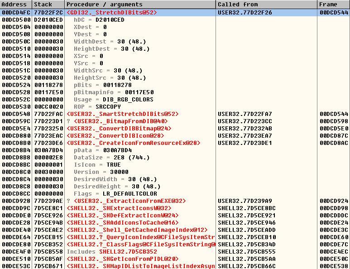The width and height of the screenshot is (350, 269).
Task: Select the SHELL32._SHDefExtractIconW@24 call
Action: click(123, 216)
